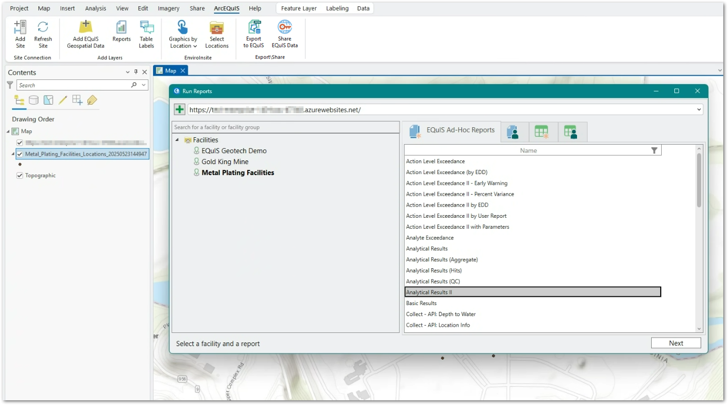This screenshot has height=405, width=728.
Task: Switch to the Feature Layer tab
Action: [x=299, y=8]
